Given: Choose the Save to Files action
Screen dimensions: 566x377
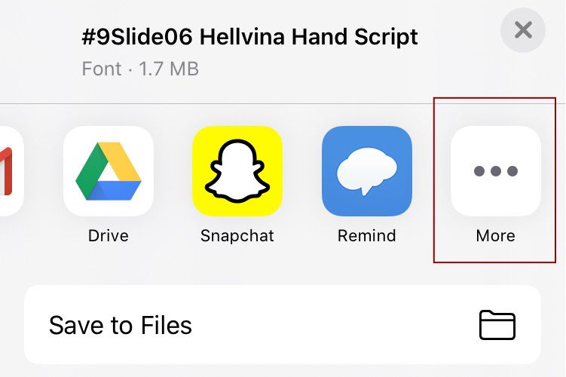Looking at the screenshot, I should pos(283,325).
